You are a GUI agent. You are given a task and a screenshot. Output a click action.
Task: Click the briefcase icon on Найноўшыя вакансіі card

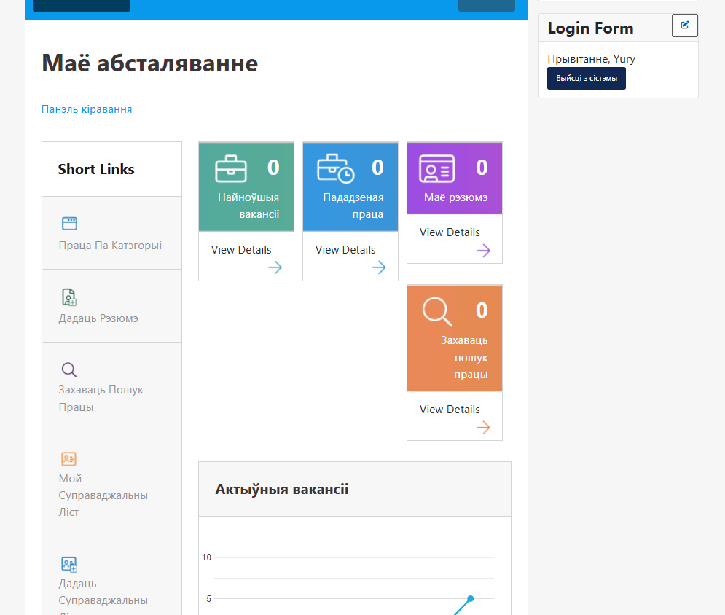(231, 168)
